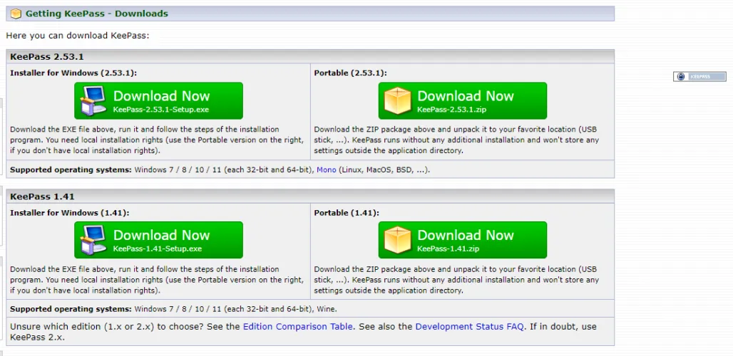733x356 pixels.
Task: Click the yellow box icon on KeePass-1.41.zip button
Action: 398,241
